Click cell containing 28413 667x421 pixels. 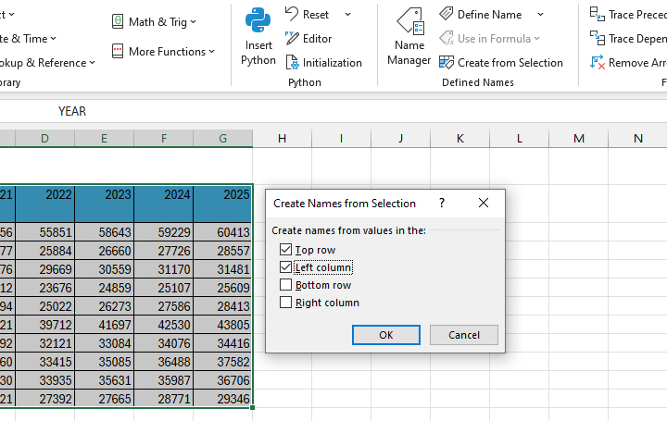coord(222,306)
